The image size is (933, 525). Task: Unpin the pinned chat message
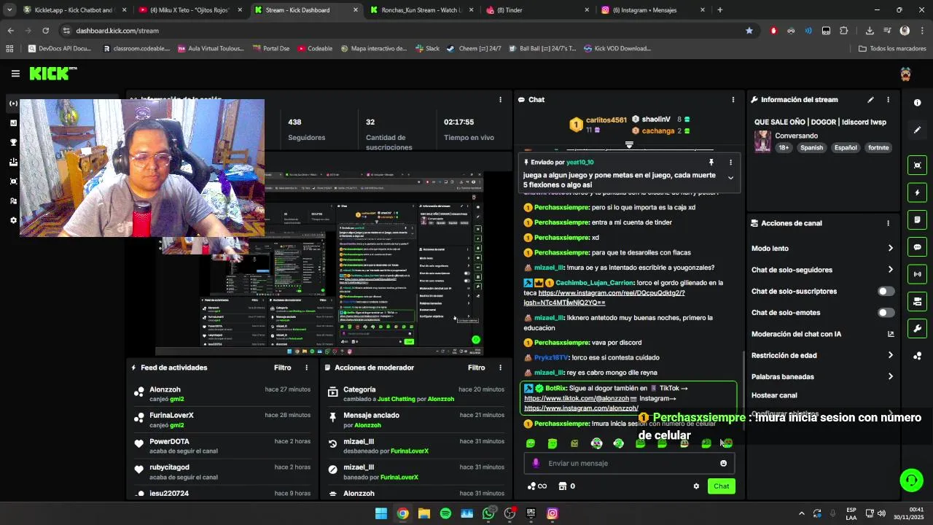pos(711,163)
